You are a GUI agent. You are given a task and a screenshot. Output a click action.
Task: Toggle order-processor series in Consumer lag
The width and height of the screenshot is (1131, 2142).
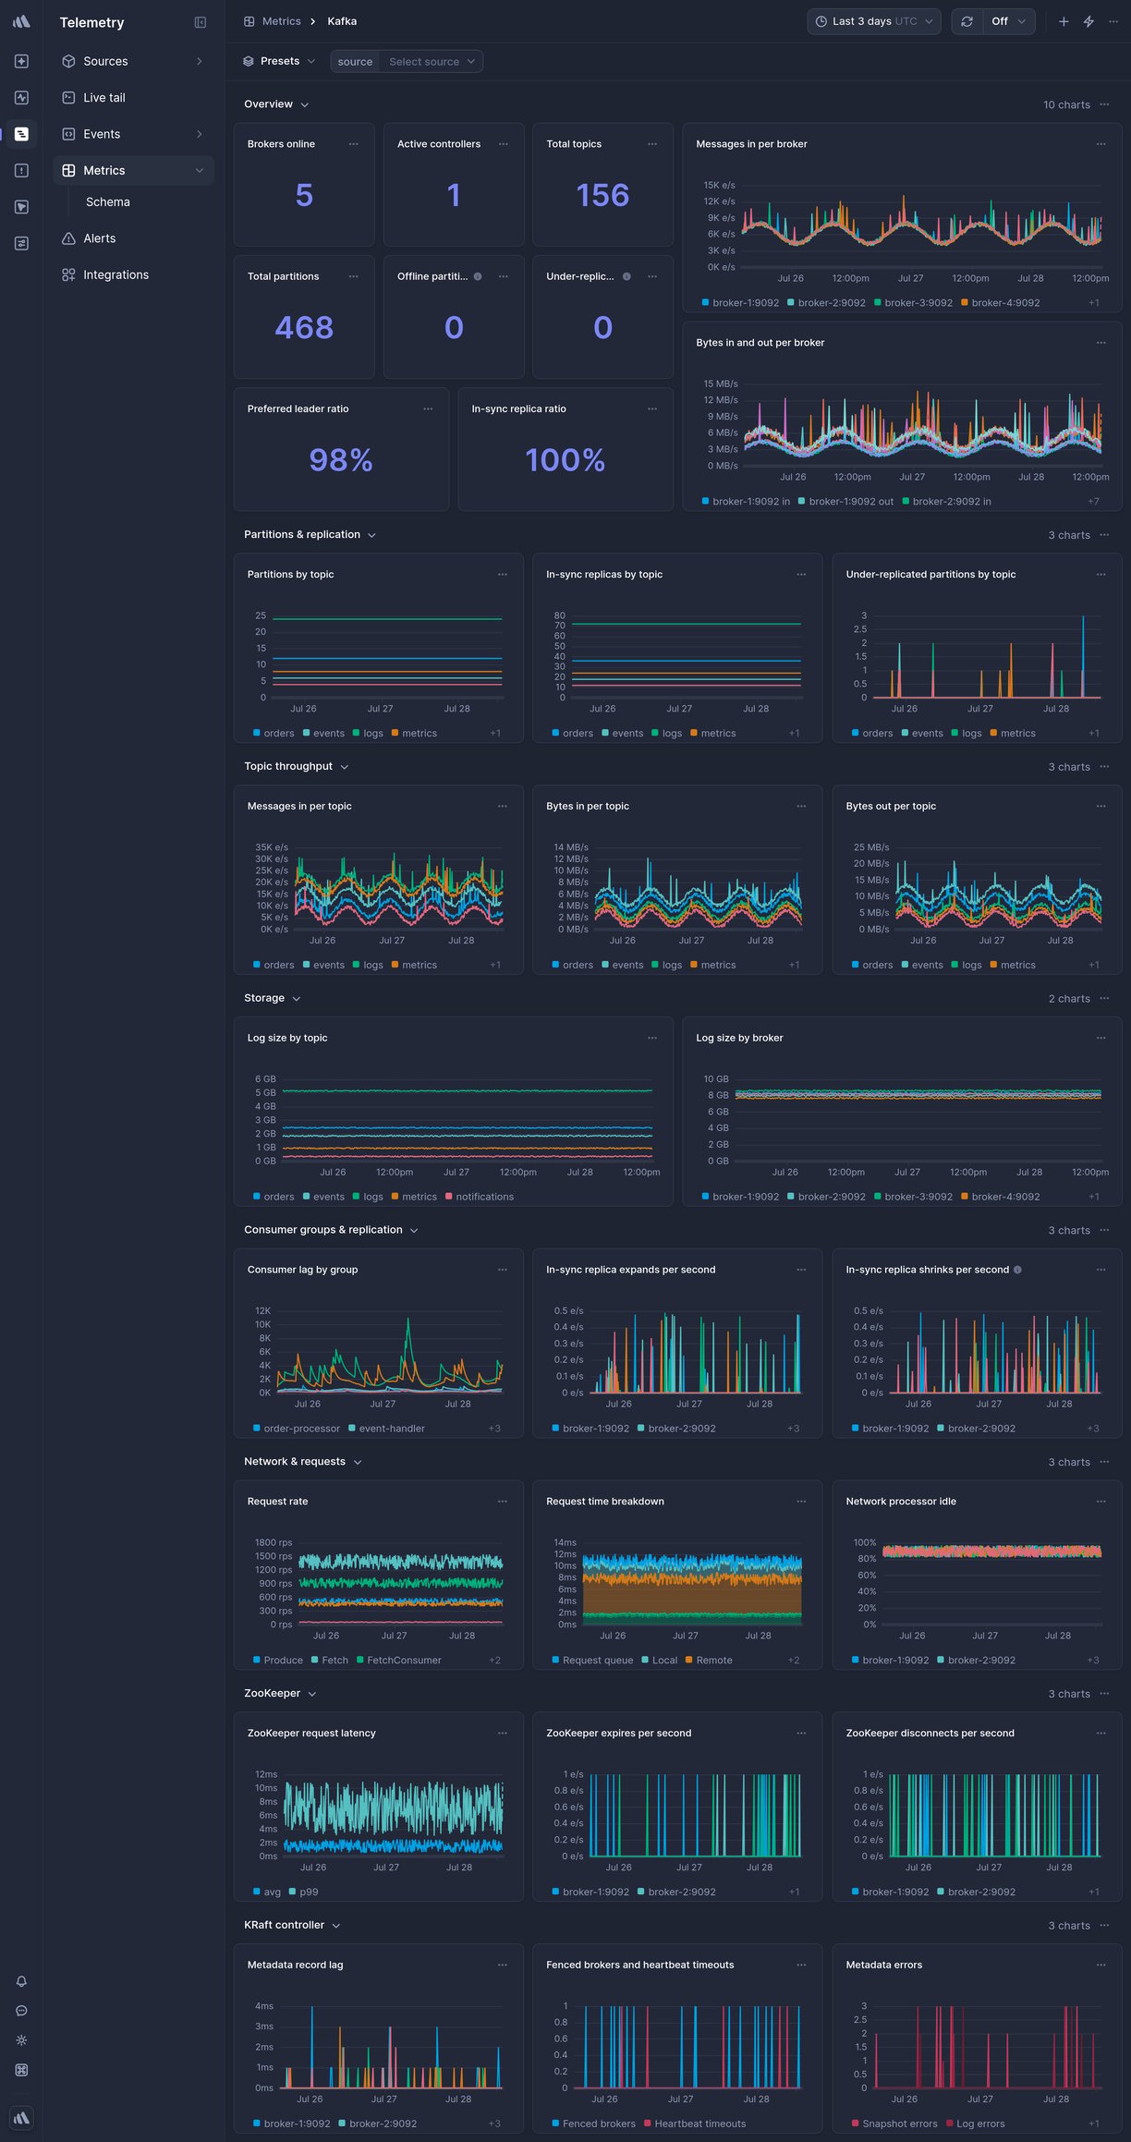click(x=297, y=1429)
